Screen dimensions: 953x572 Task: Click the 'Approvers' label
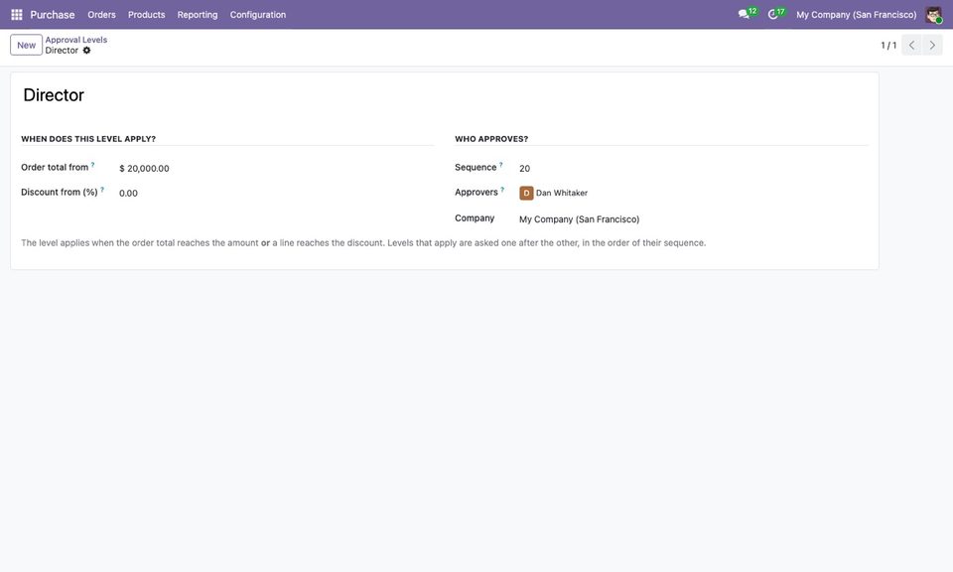pyautogui.click(x=476, y=192)
